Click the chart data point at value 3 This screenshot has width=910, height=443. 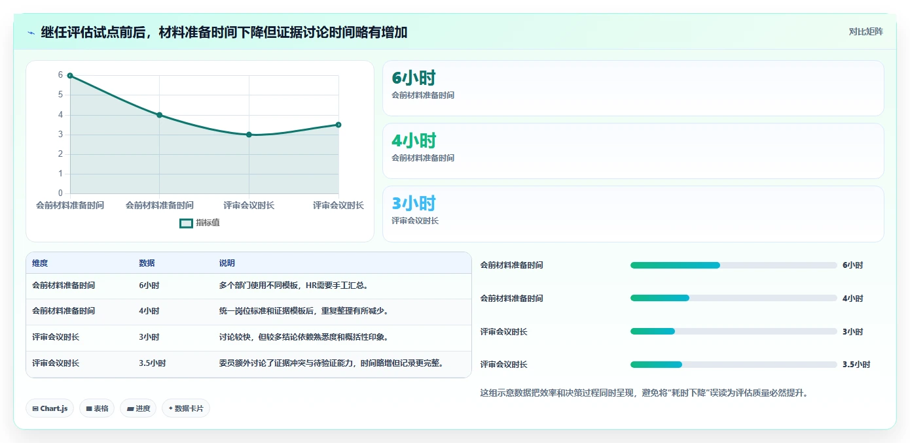(x=249, y=135)
